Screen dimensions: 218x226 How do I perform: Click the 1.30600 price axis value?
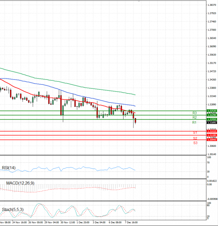(x=212, y=146)
